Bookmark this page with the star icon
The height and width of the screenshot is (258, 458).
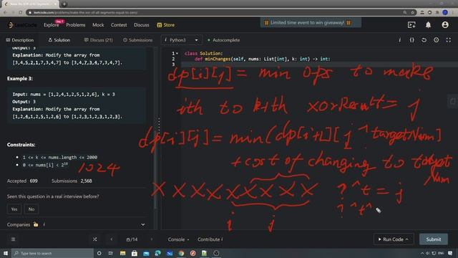(x=412, y=12)
